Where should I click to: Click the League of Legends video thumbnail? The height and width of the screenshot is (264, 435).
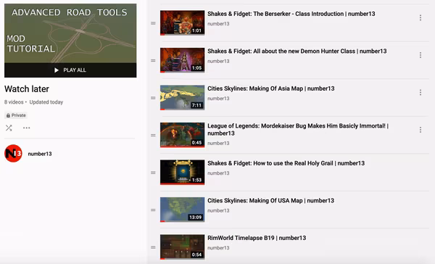coord(182,135)
